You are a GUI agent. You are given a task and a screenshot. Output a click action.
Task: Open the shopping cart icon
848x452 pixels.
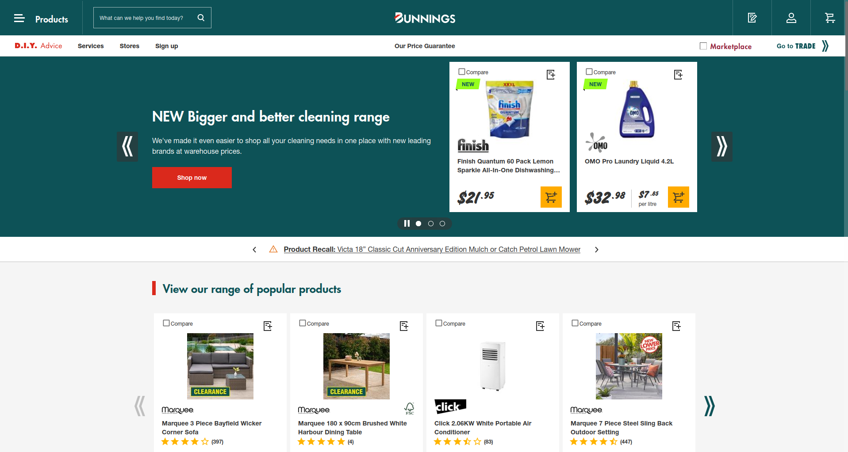[830, 18]
